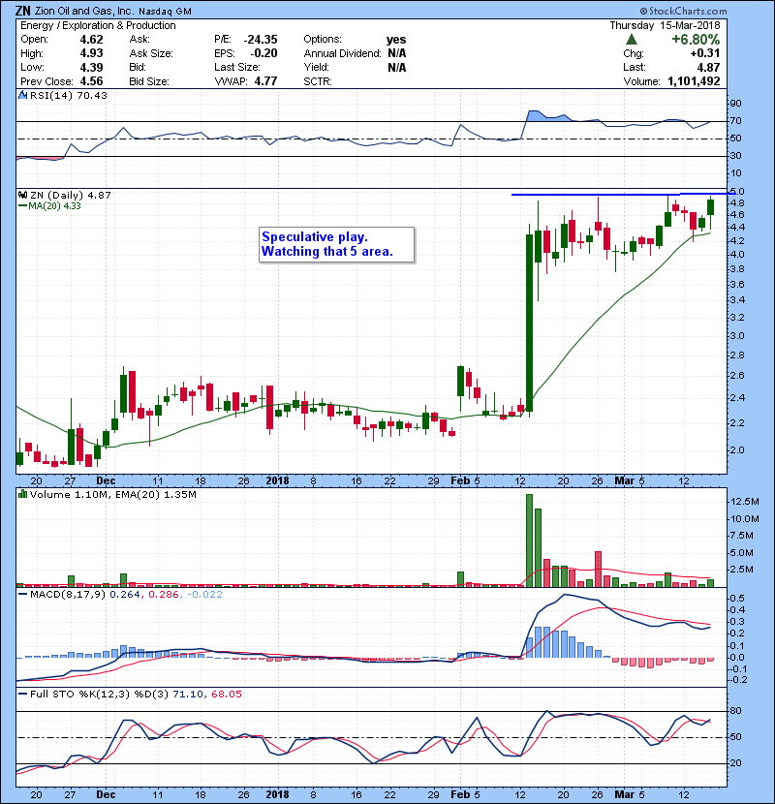This screenshot has height=804, width=775.
Task: Click the +0.31 Chg value
Action: click(704, 53)
